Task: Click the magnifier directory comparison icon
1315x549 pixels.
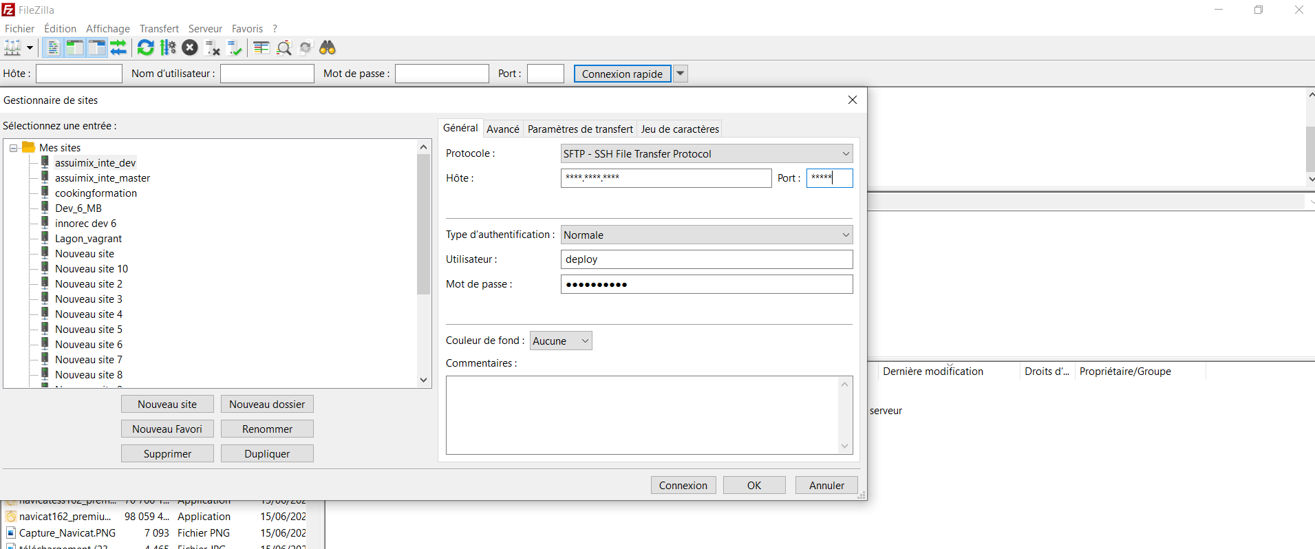Action: (284, 47)
